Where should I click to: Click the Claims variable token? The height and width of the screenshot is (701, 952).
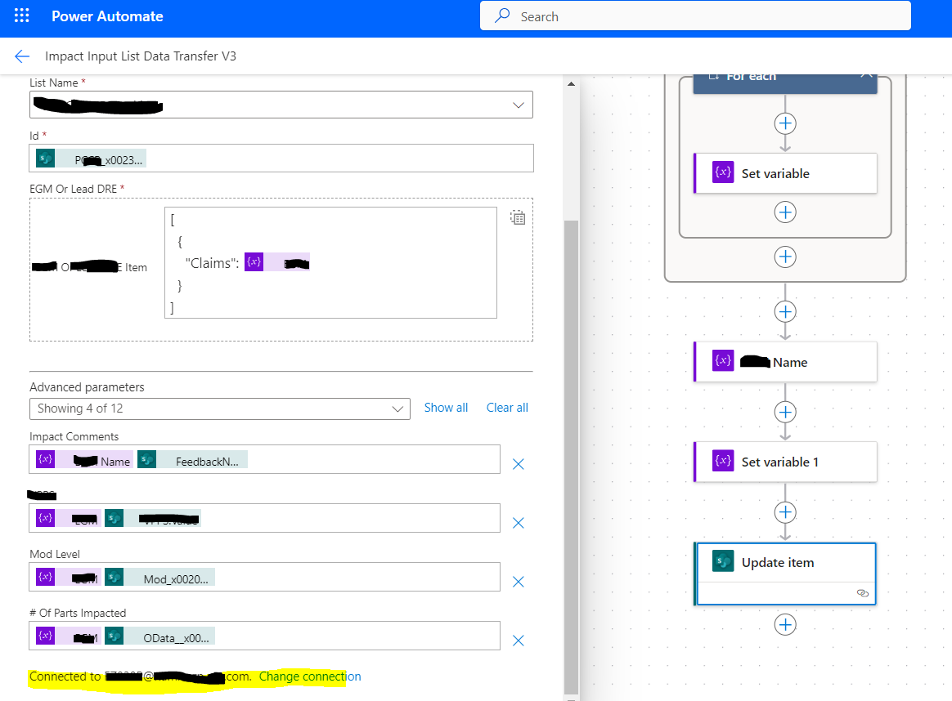277,262
